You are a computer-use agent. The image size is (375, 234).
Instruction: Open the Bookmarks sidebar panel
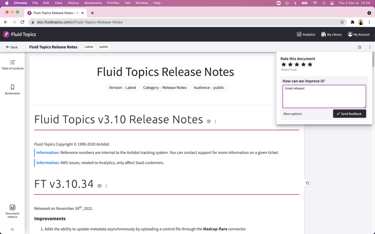pos(12,90)
